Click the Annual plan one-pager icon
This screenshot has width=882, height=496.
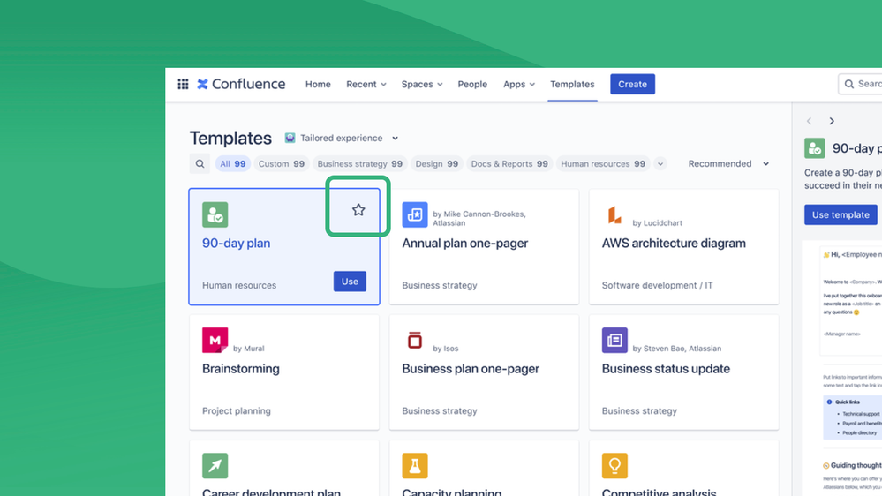[x=415, y=214]
